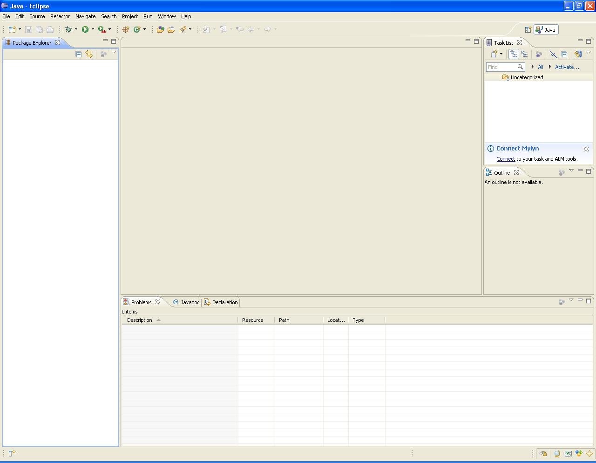
Task: Synchronize task changes in the Task List
Action: pos(578,54)
